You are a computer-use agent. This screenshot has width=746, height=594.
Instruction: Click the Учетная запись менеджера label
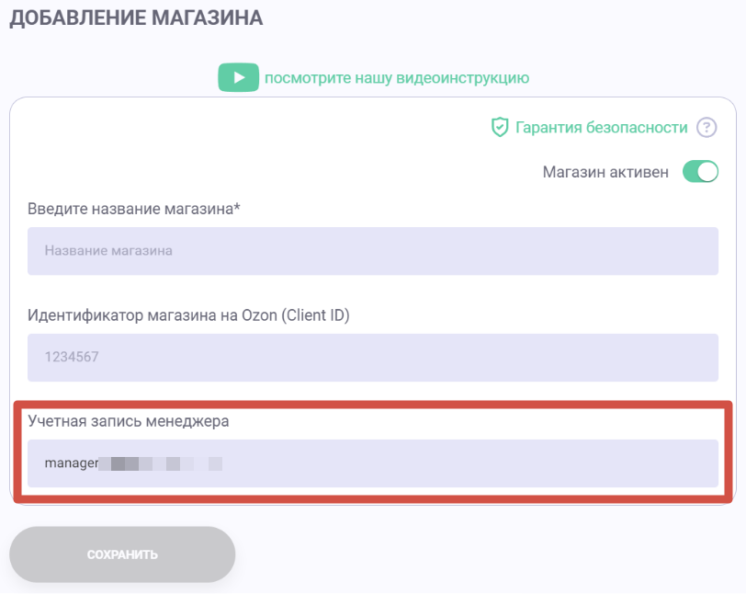128,422
